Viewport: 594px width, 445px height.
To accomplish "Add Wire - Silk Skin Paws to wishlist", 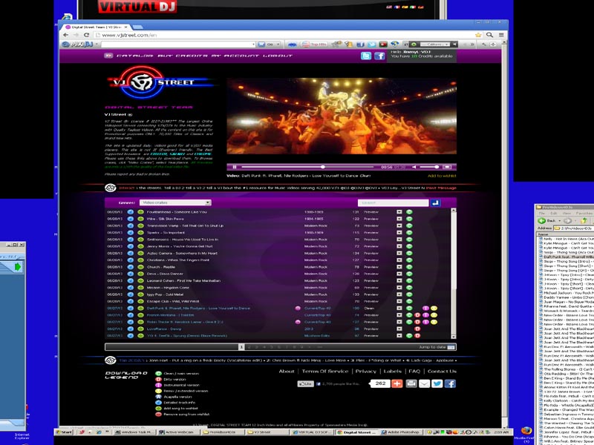I will pos(140,219).
